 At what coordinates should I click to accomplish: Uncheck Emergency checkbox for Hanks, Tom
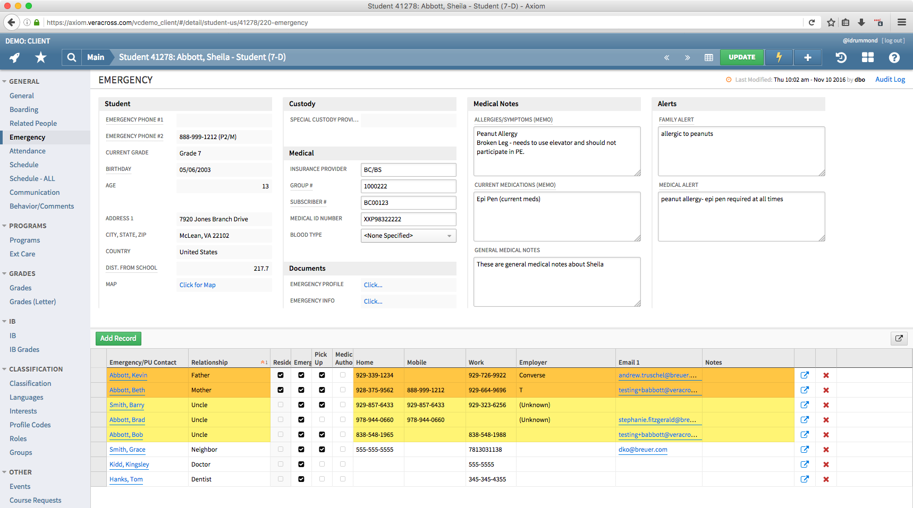pos(301,479)
